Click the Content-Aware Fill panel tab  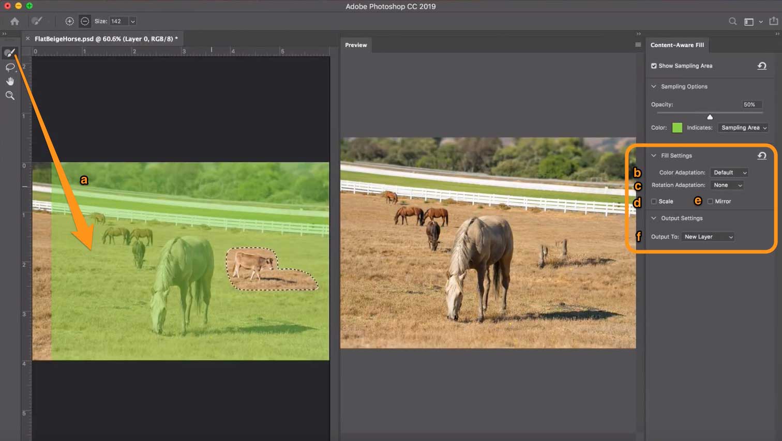pos(676,45)
